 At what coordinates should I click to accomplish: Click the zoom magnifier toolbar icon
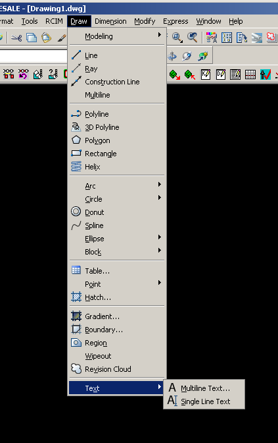(x=177, y=38)
